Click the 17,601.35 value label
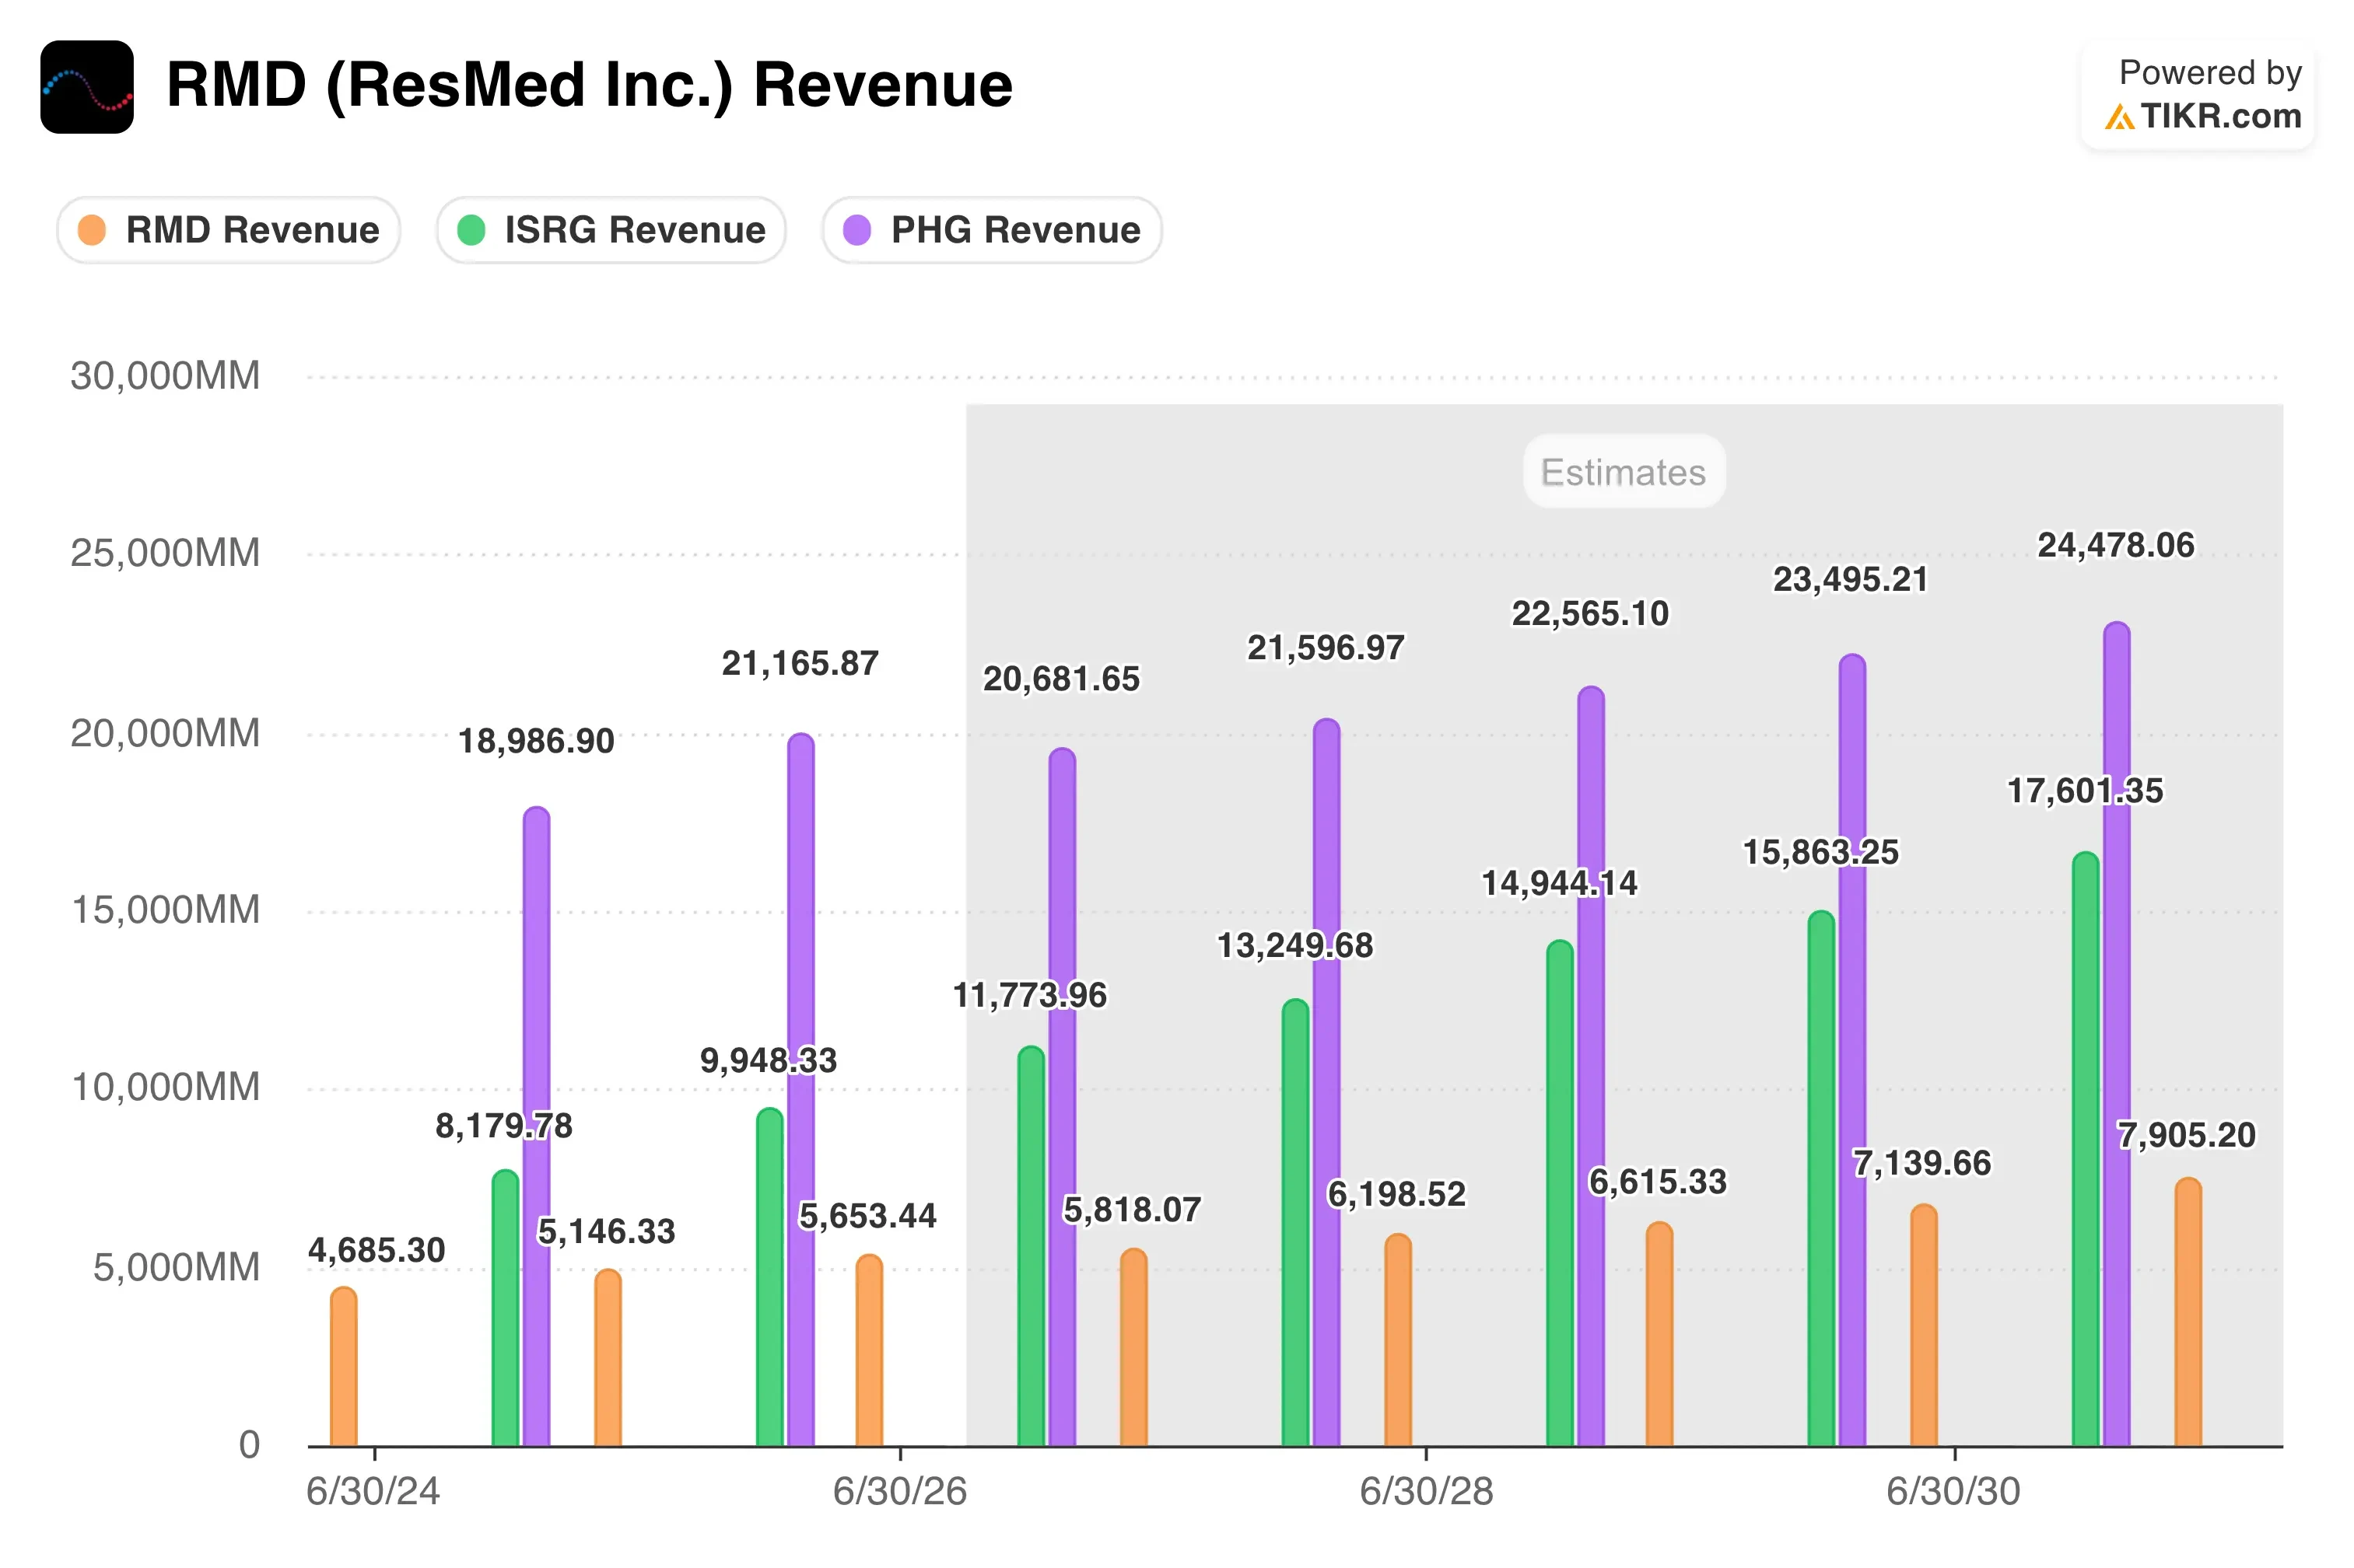Image resolution: width=2354 pixels, height=1568 pixels. (2085, 791)
